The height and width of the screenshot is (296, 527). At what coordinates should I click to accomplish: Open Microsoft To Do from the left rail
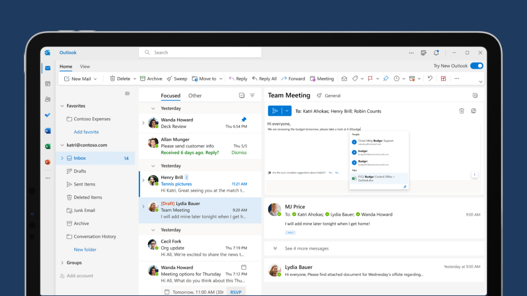click(47, 115)
